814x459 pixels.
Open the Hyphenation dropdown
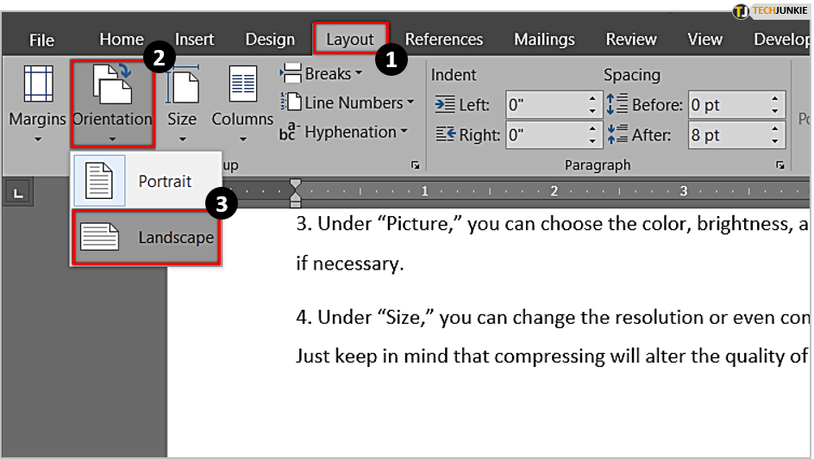tap(345, 133)
